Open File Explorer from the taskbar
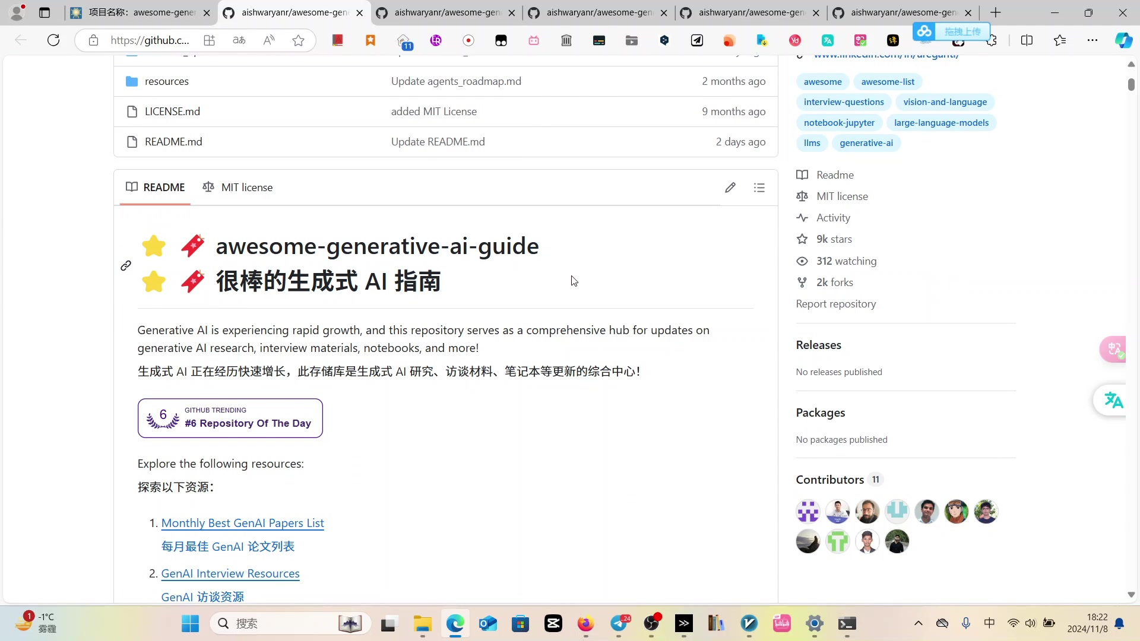Viewport: 1140px width, 641px height. (x=423, y=624)
